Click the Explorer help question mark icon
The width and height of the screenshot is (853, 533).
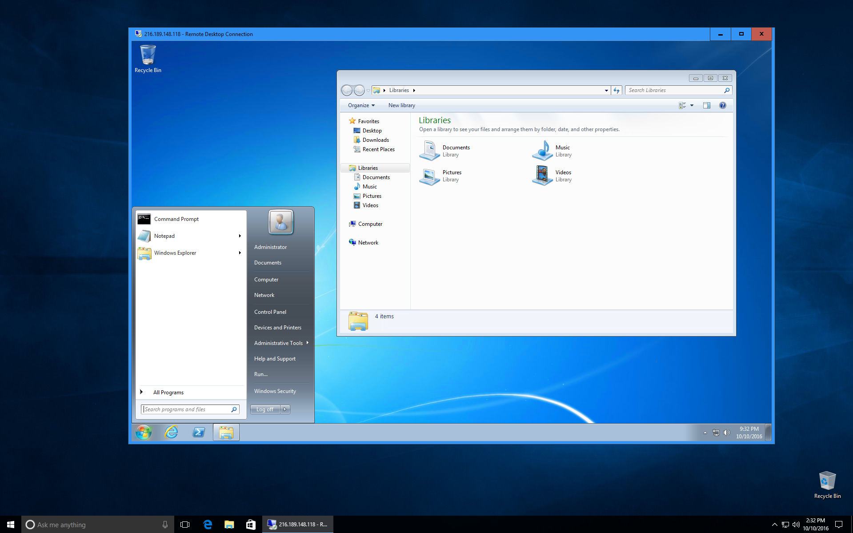point(722,105)
